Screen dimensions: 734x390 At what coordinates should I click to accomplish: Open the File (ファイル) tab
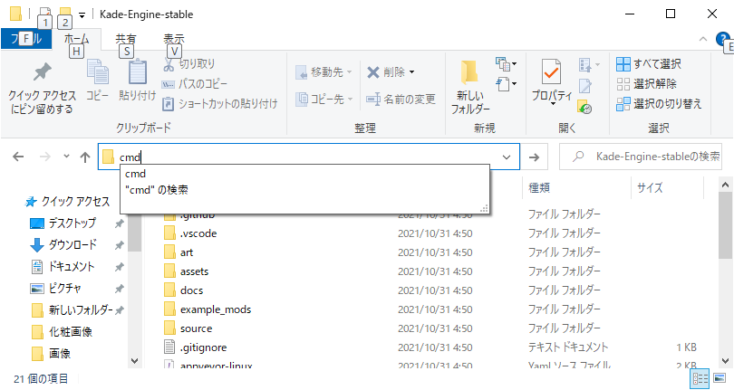click(x=26, y=39)
